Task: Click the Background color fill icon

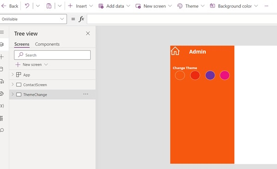Action: [x=212, y=6]
